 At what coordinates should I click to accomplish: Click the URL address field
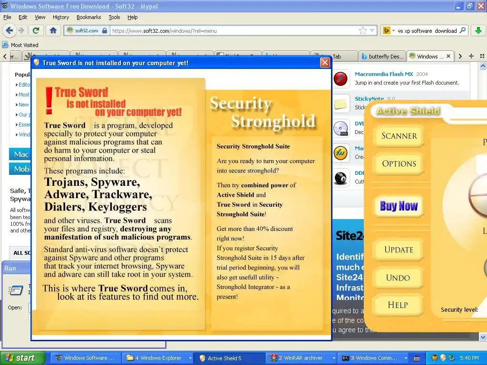[233, 31]
